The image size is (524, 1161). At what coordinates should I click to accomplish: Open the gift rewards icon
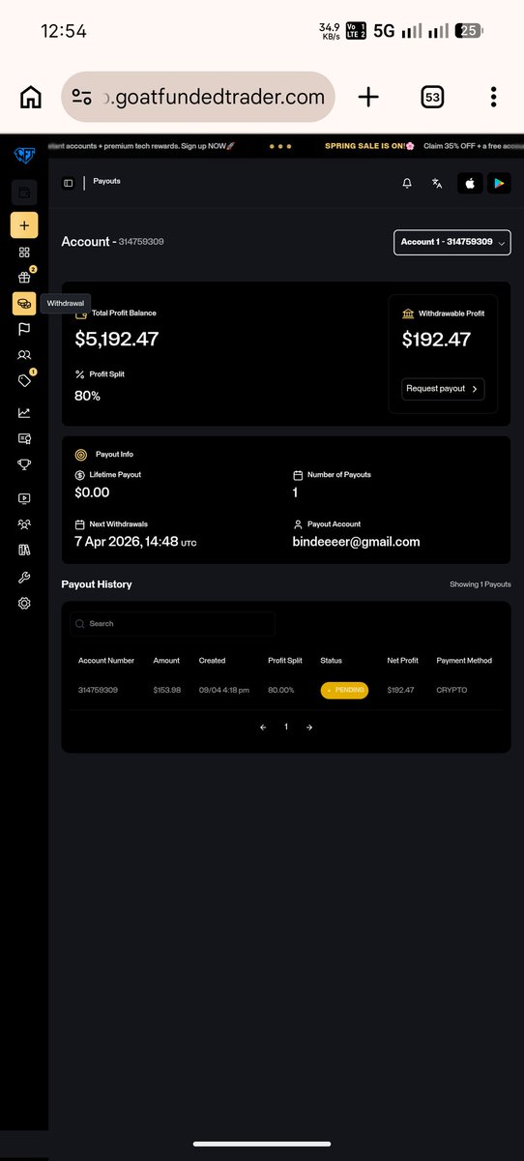coord(24,278)
